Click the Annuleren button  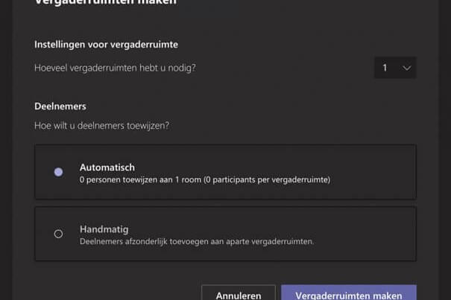tap(239, 293)
